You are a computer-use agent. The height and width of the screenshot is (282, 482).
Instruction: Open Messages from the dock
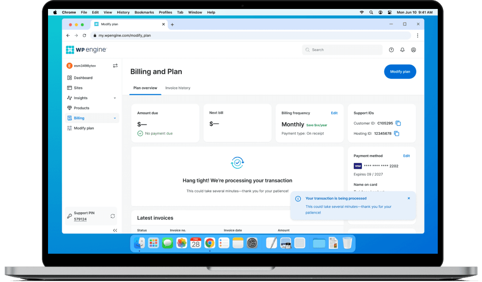point(168,243)
